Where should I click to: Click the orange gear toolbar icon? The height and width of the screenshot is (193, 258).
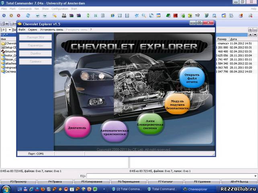pyautogui.click(x=11, y=16)
